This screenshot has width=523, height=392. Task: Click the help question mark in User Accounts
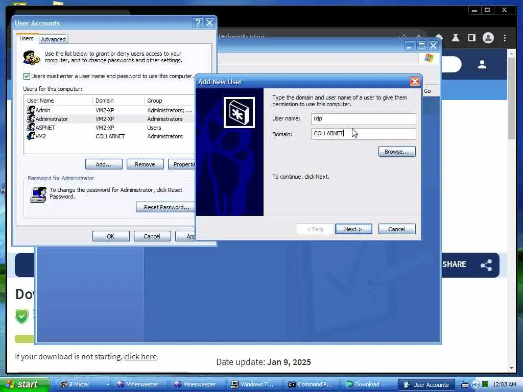198,22
